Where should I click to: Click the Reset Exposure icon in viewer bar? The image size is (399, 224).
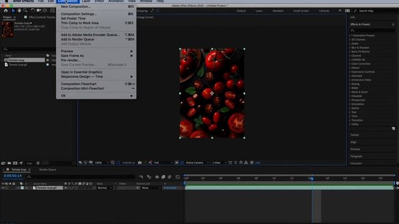pos(252,162)
